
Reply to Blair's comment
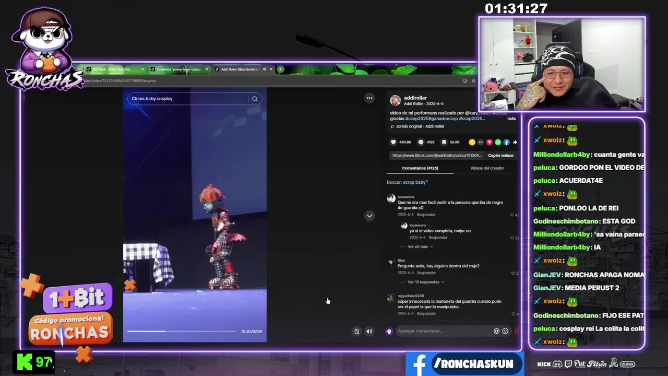click(426, 273)
